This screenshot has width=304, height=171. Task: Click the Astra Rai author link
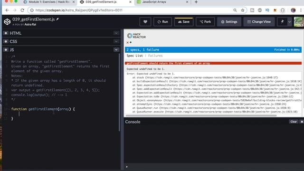tap(30, 24)
